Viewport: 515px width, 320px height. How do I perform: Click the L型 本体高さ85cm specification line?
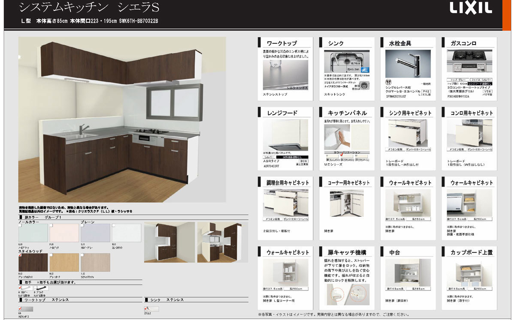(x=91, y=21)
